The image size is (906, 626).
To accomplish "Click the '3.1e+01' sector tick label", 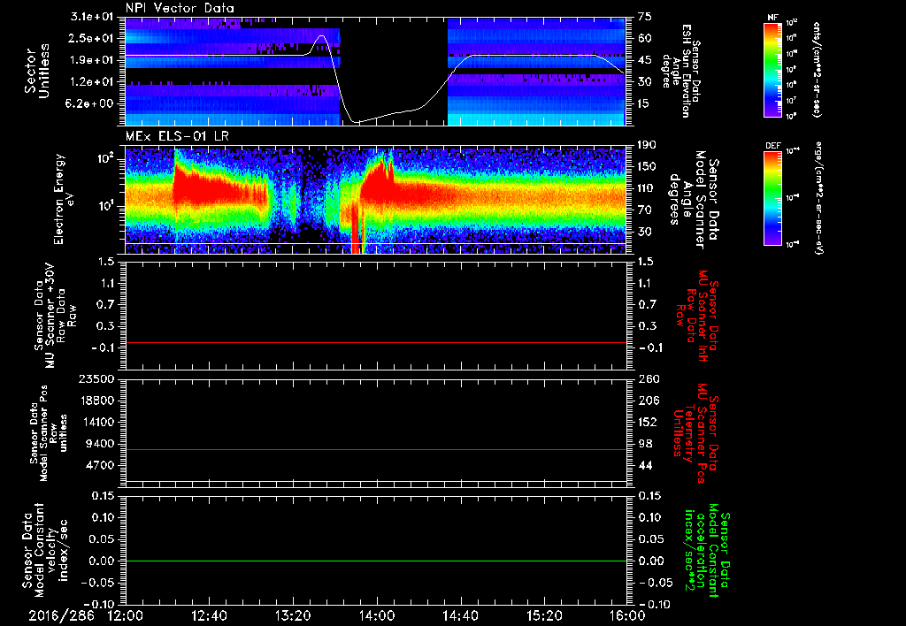I will pos(92,17).
